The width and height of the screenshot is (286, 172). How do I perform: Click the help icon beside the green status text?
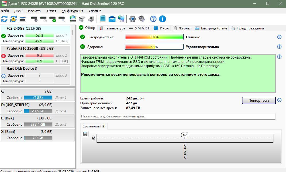(x=279, y=57)
